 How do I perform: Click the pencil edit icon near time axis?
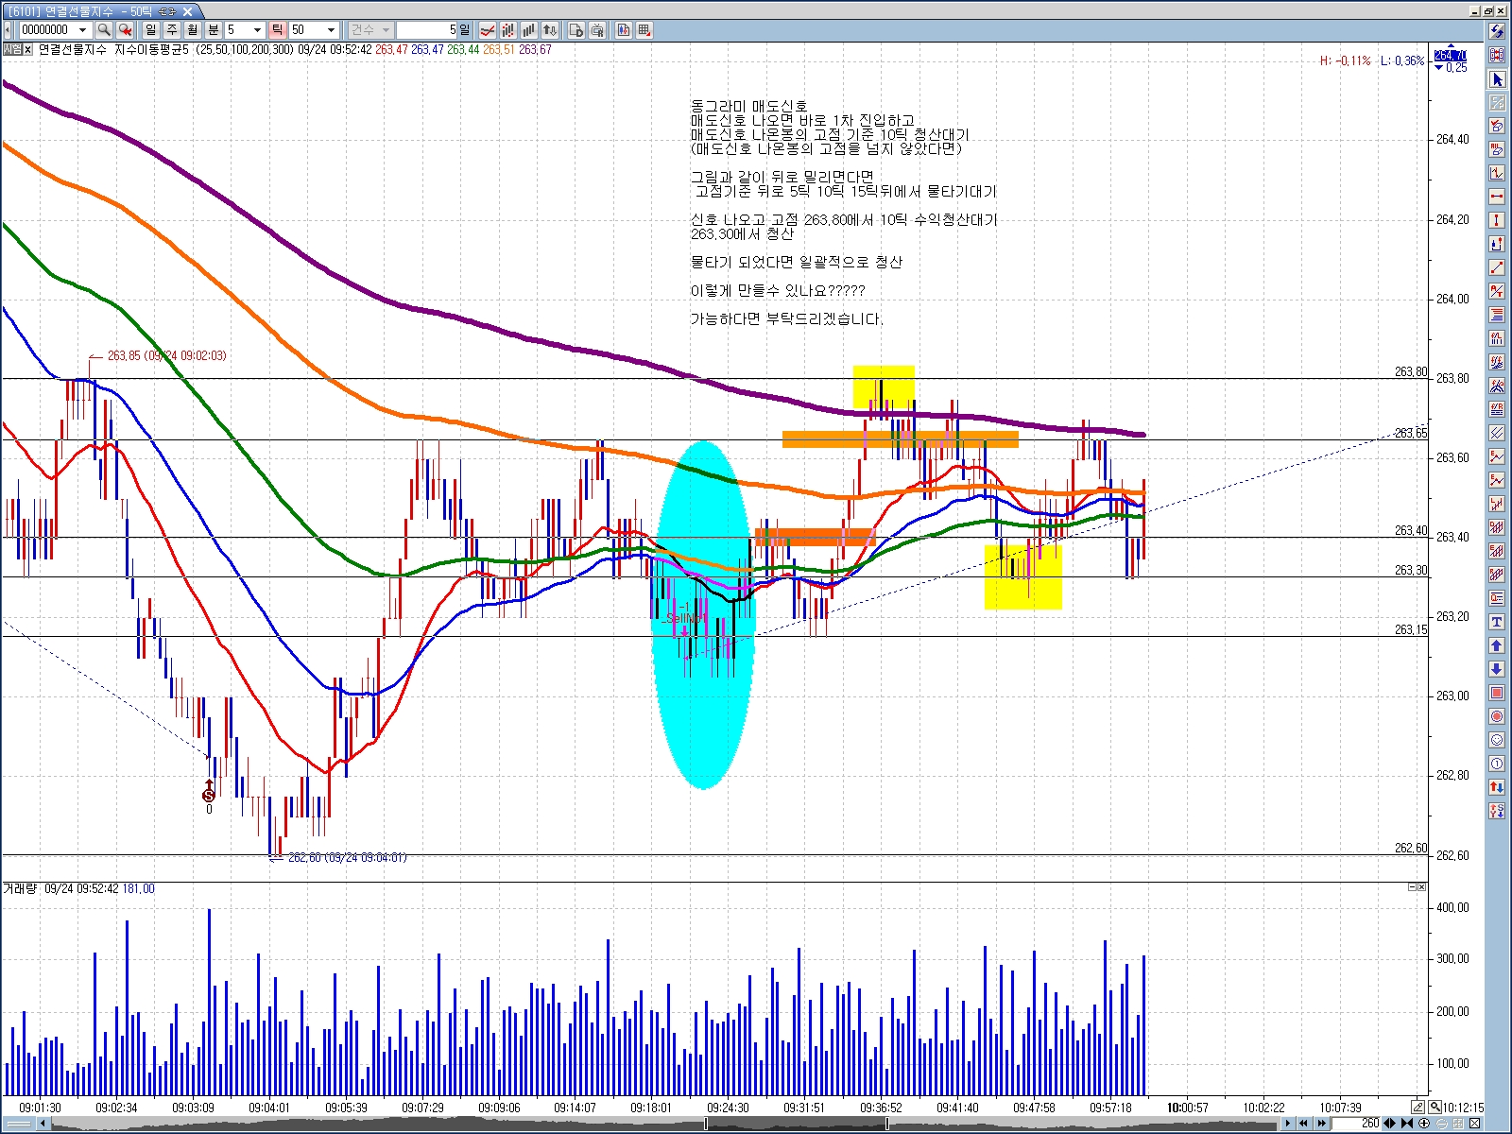tap(1418, 1107)
